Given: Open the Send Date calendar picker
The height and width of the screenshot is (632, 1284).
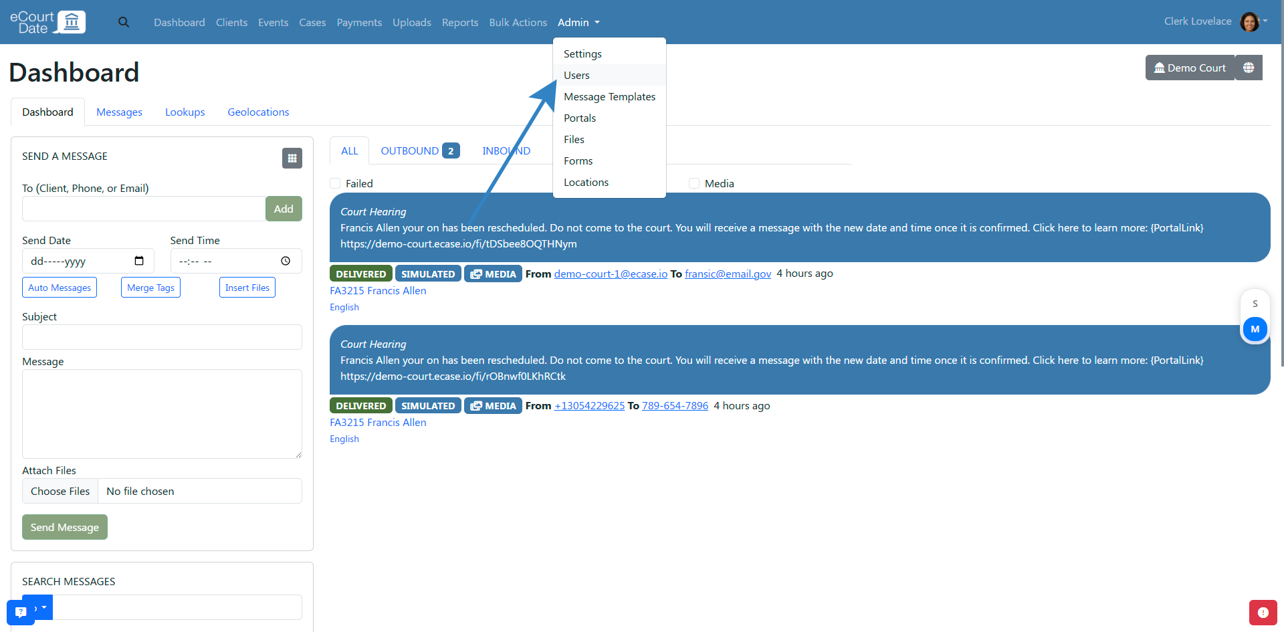Looking at the screenshot, I should point(139,261).
